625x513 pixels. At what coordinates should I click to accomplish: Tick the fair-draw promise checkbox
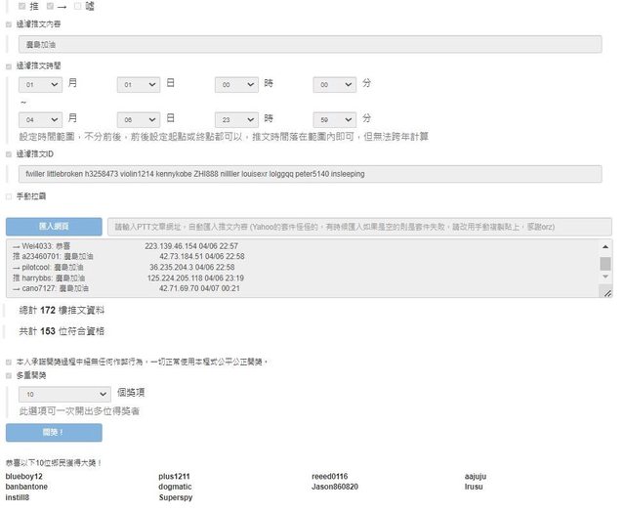pyautogui.click(x=9, y=361)
